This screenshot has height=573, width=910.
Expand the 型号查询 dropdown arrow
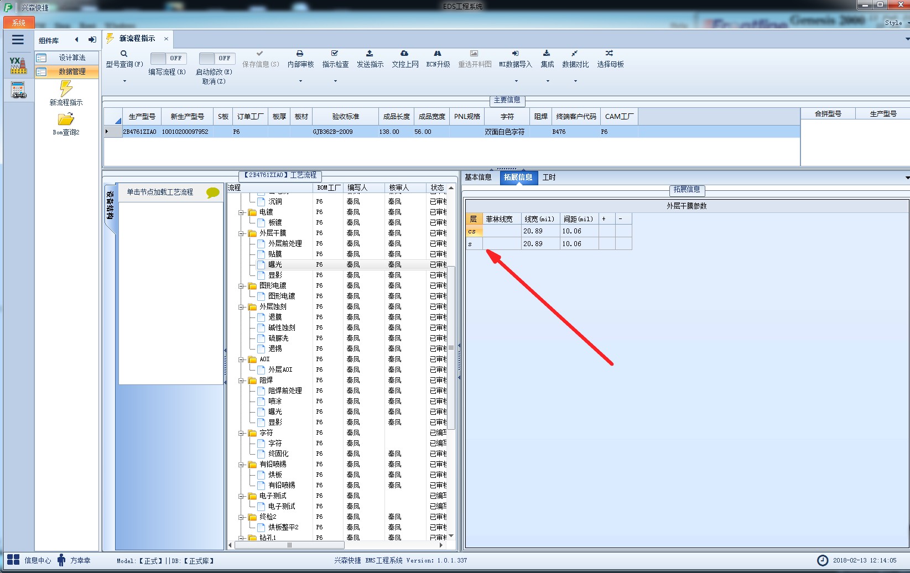pyautogui.click(x=124, y=81)
